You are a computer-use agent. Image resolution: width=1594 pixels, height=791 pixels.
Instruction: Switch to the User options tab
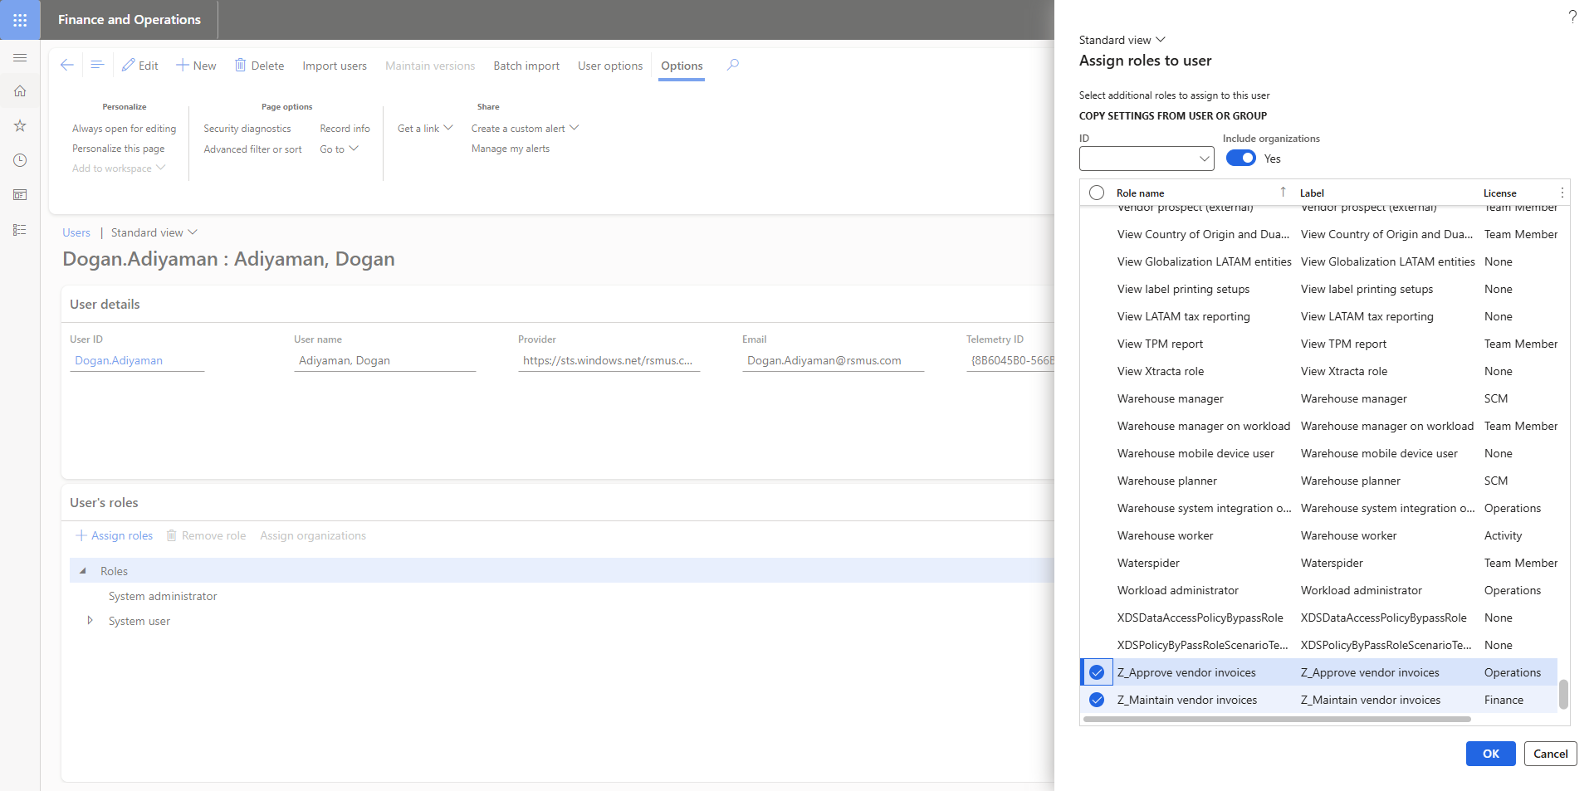pos(609,66)
